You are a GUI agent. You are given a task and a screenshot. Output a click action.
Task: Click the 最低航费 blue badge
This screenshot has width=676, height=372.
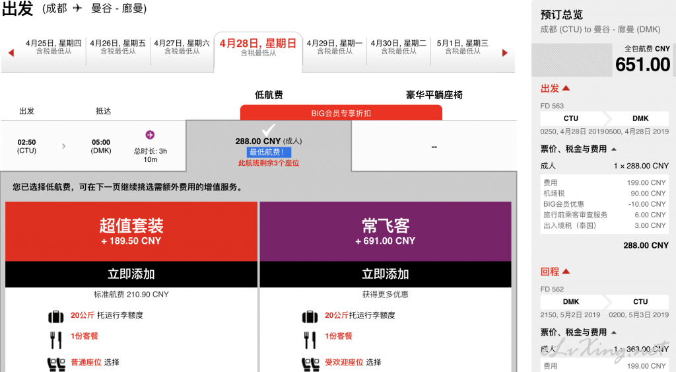[x=269, y=152]
